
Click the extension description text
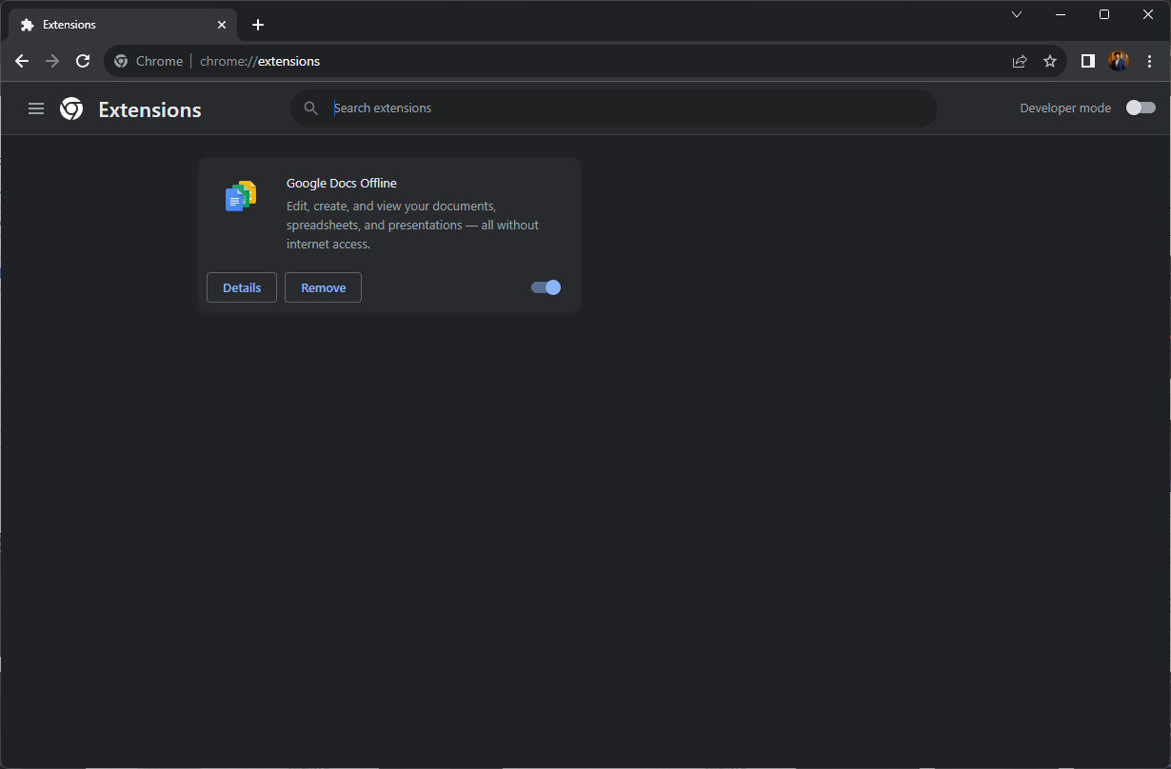pos(412,225)
